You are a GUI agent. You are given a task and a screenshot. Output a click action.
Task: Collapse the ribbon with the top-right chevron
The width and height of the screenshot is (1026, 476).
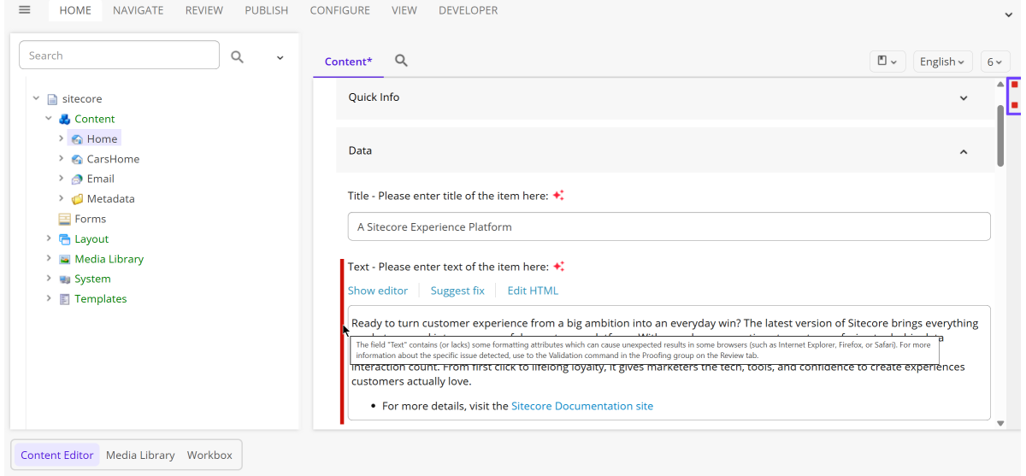pyautogui.click(x=1008, y=15)
